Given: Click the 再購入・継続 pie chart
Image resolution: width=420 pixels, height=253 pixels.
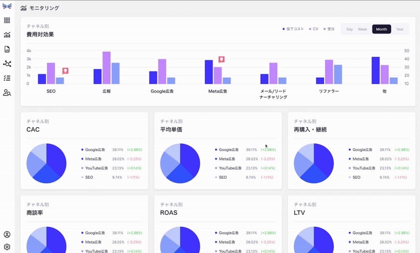Looking at the screenshot, I should point(314,163).
